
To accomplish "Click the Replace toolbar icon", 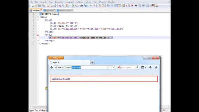I will 86,6.
